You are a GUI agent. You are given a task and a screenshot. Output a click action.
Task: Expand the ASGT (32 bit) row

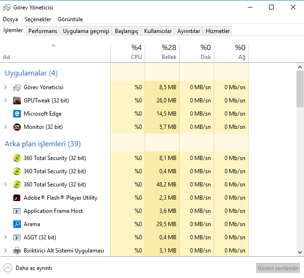tap(6, 237)
